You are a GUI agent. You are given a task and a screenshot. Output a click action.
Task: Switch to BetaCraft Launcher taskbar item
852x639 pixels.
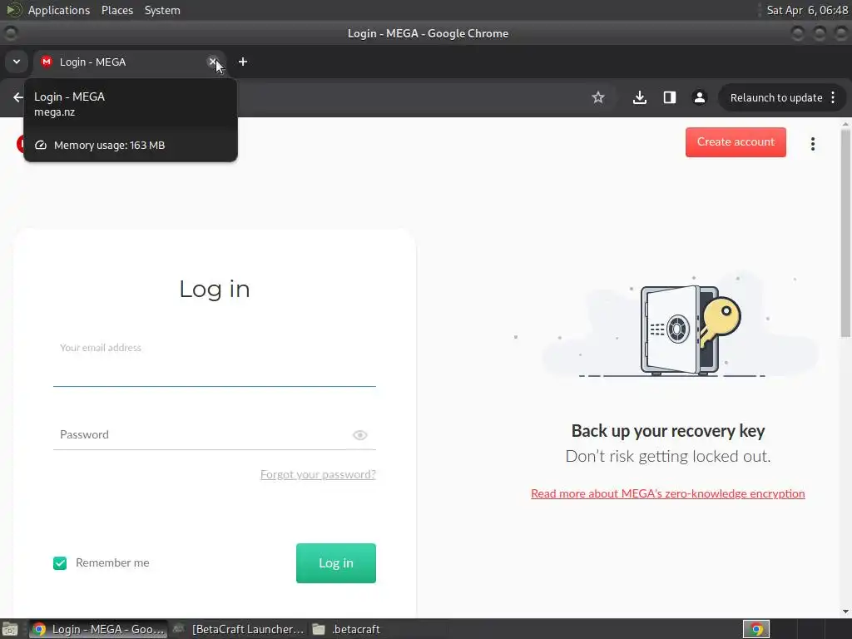pos(239,629)
